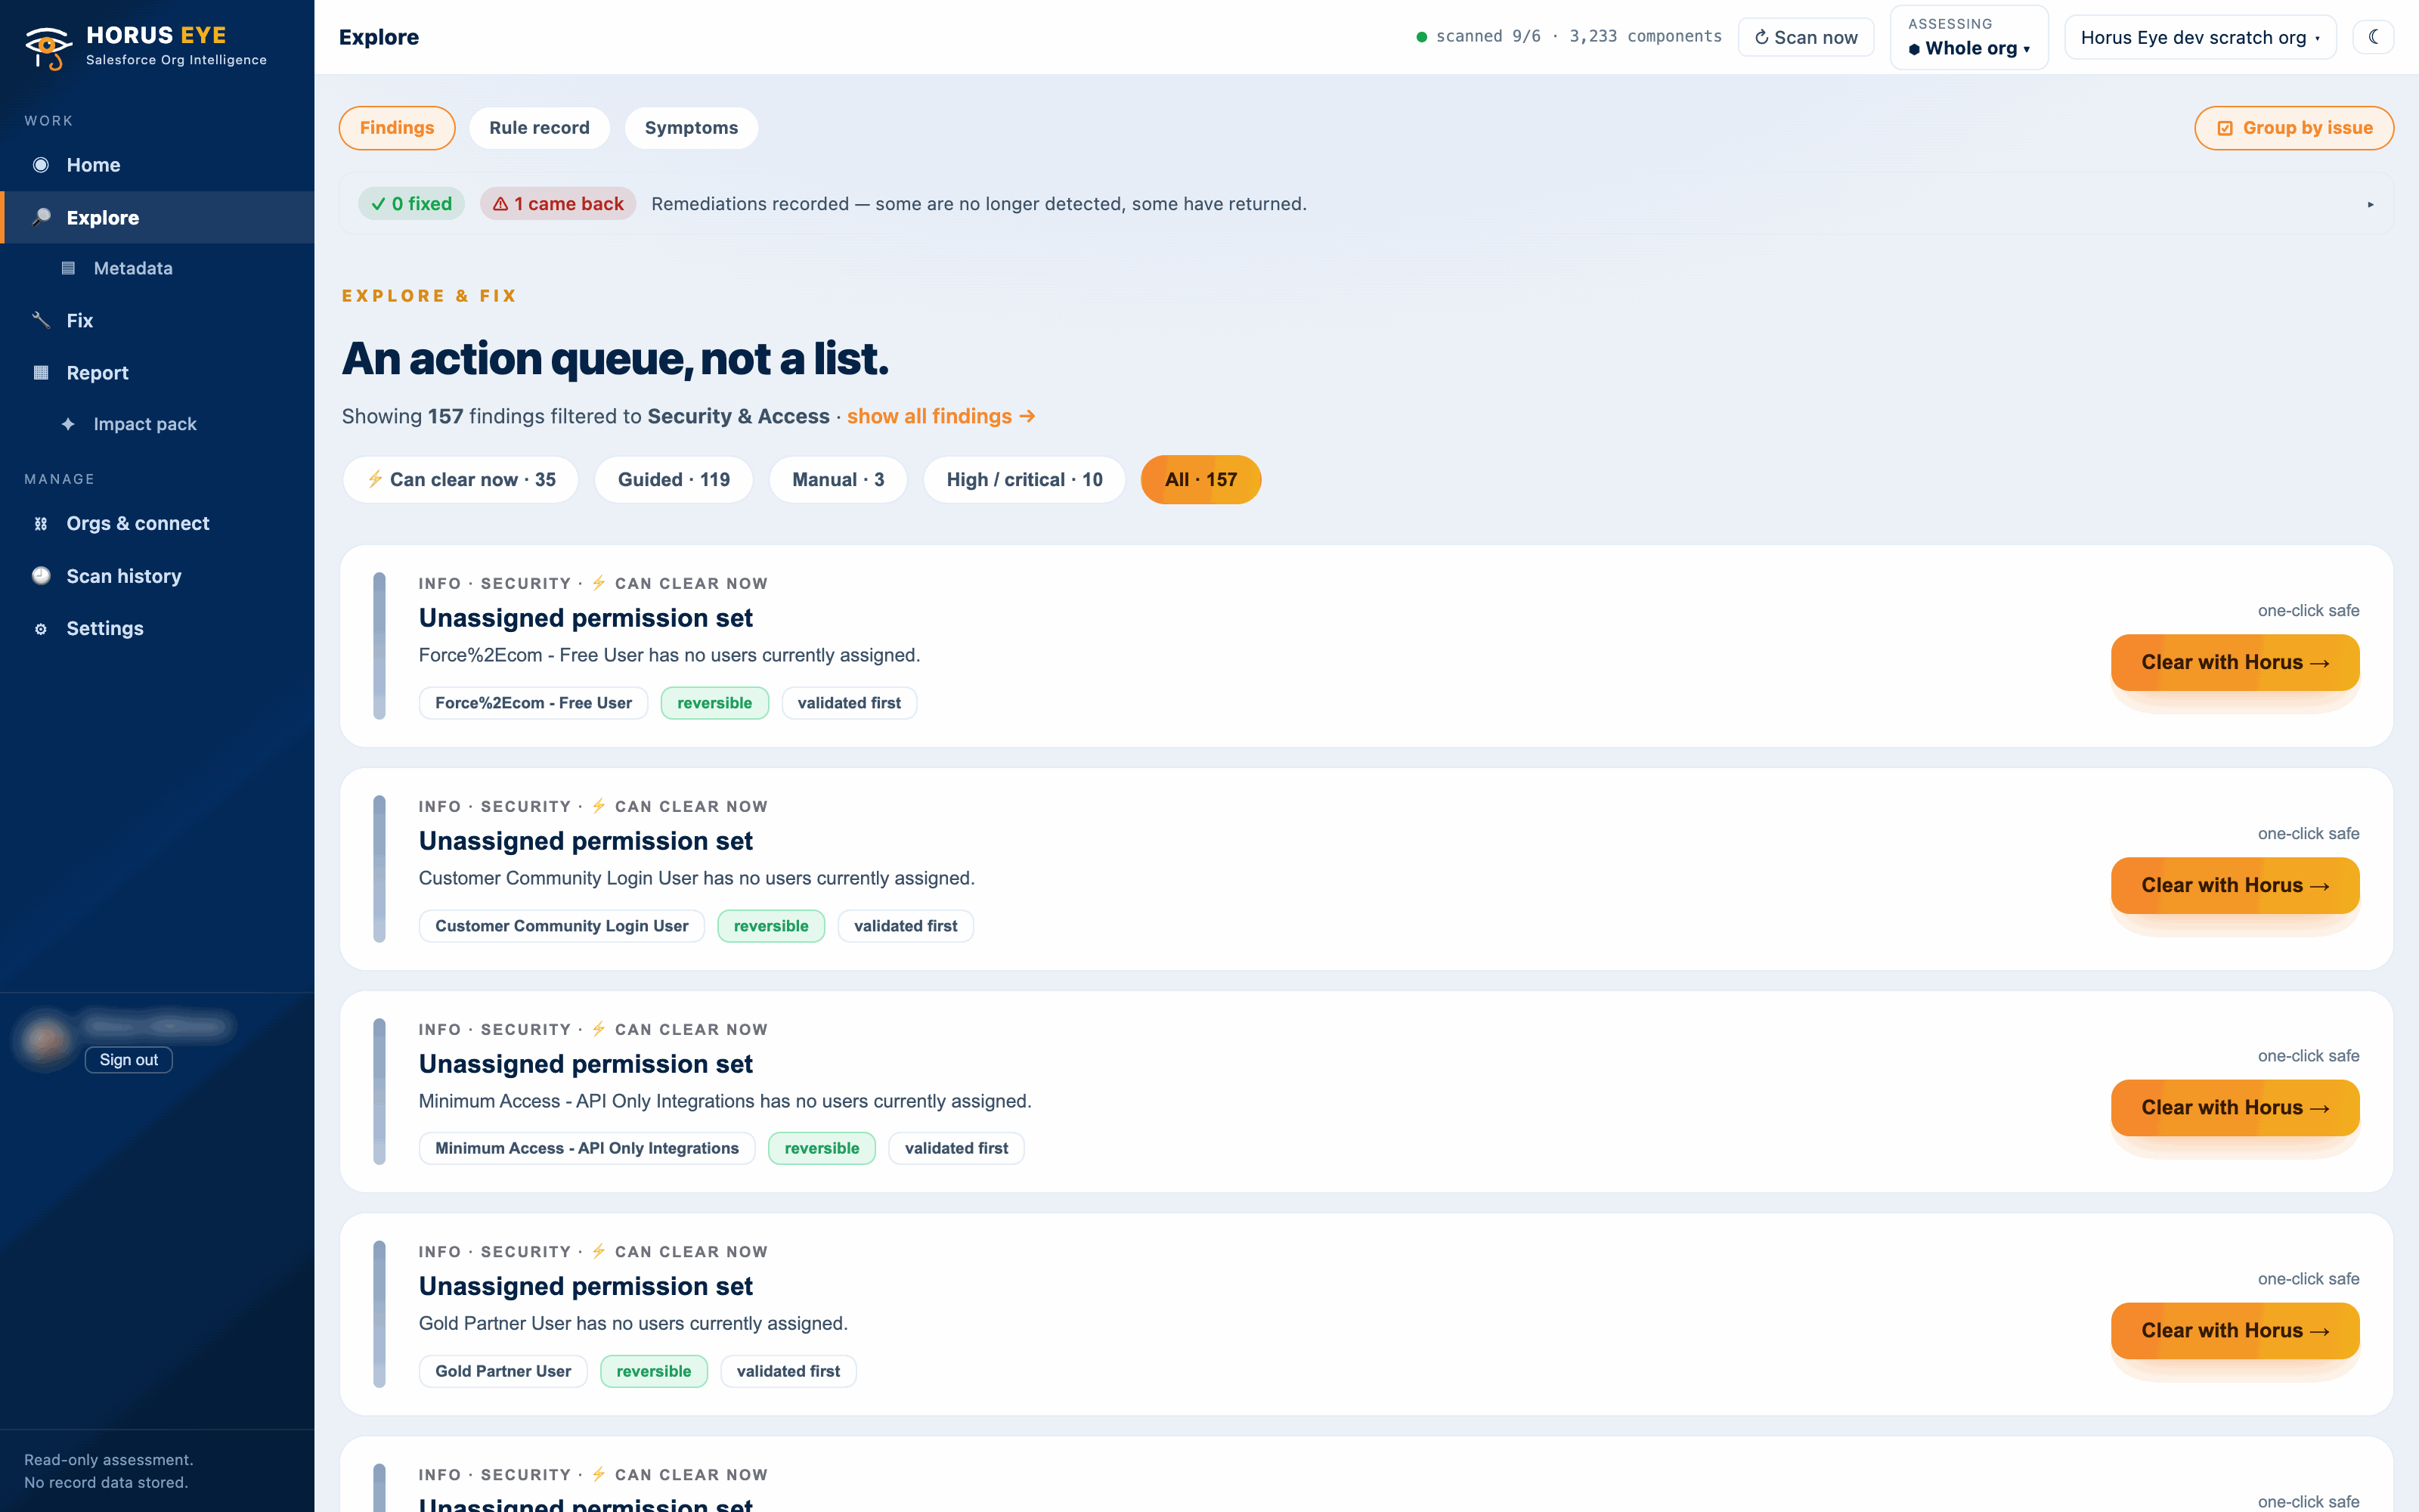Click the user avatar in the sidebar

(x=45, y=1040)
